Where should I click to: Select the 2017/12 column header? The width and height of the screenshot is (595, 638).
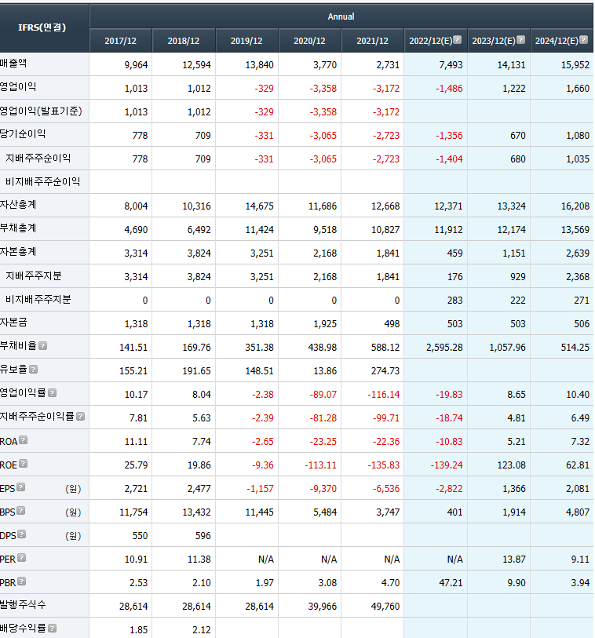120,41
